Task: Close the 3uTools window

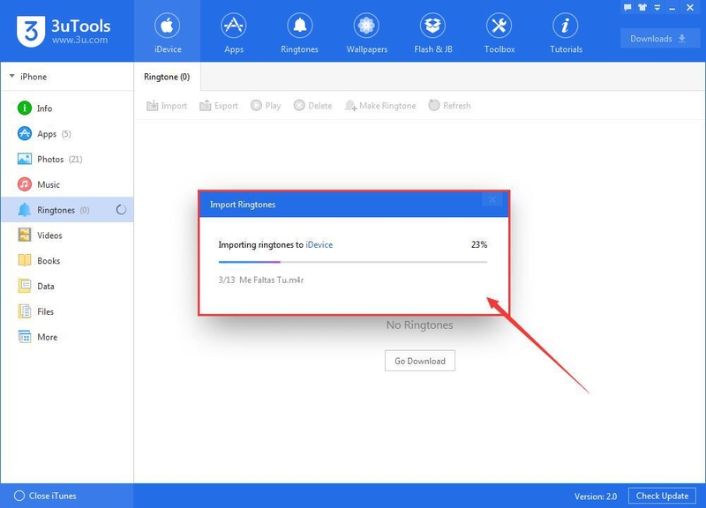Action: (690, 7)
